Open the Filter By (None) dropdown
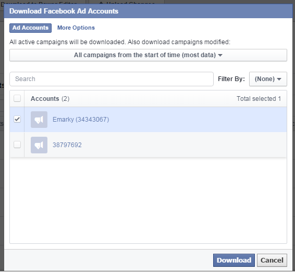The width and height of the screenshot is (295, 274). pos(268,79)
